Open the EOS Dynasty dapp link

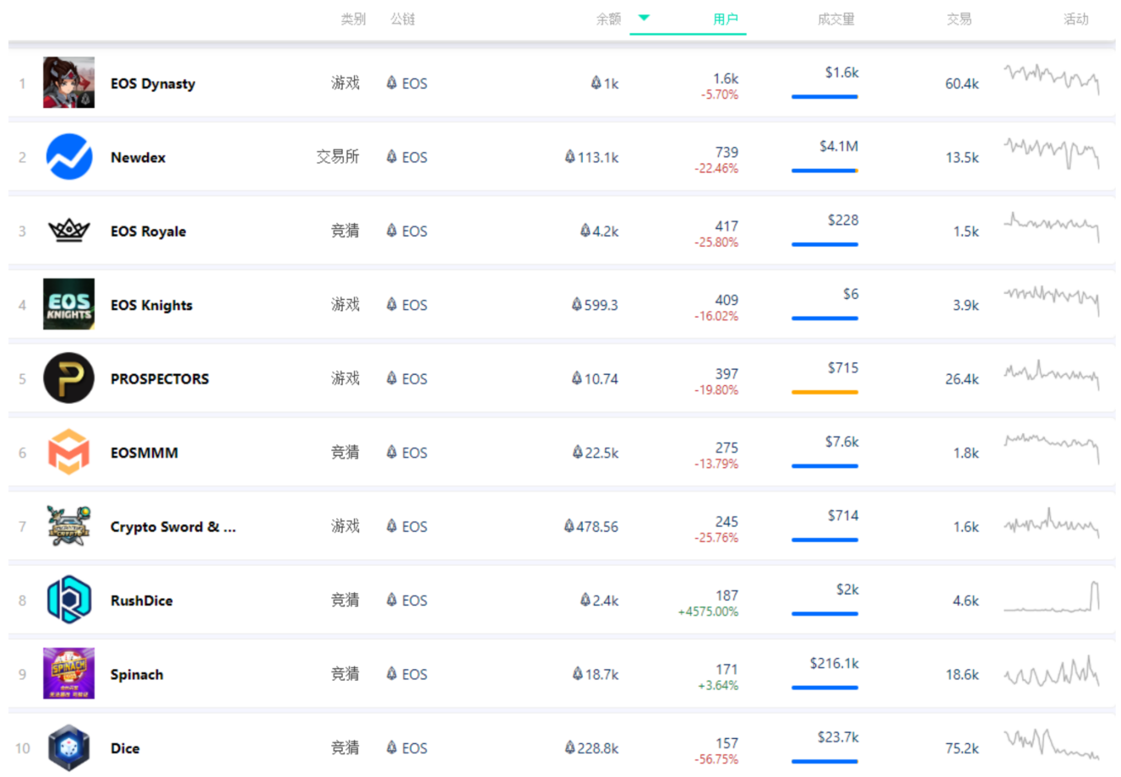click(153, 84)
